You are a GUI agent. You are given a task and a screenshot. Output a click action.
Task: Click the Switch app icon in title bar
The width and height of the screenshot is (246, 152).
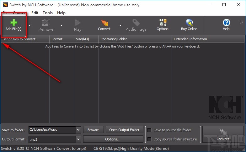coord(5,5)
